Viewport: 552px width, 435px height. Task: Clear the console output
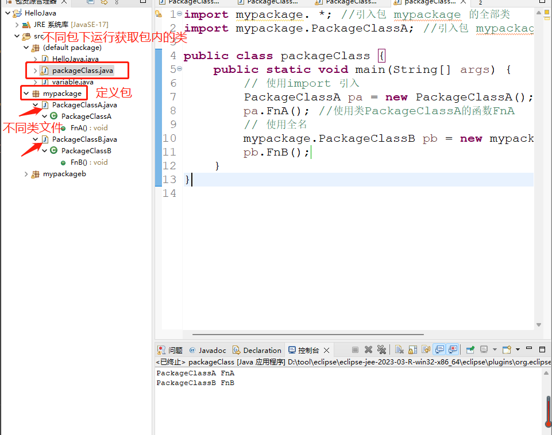(x=399, y=349)
